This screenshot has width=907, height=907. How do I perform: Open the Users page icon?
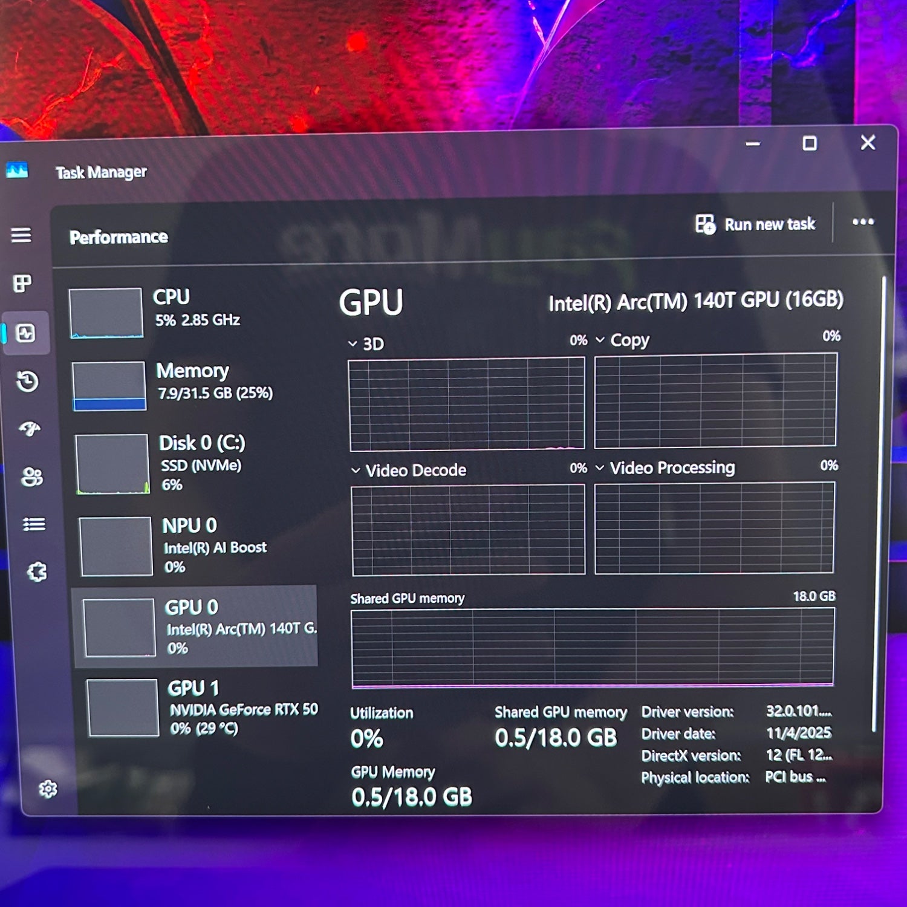[x=32, y=477]
